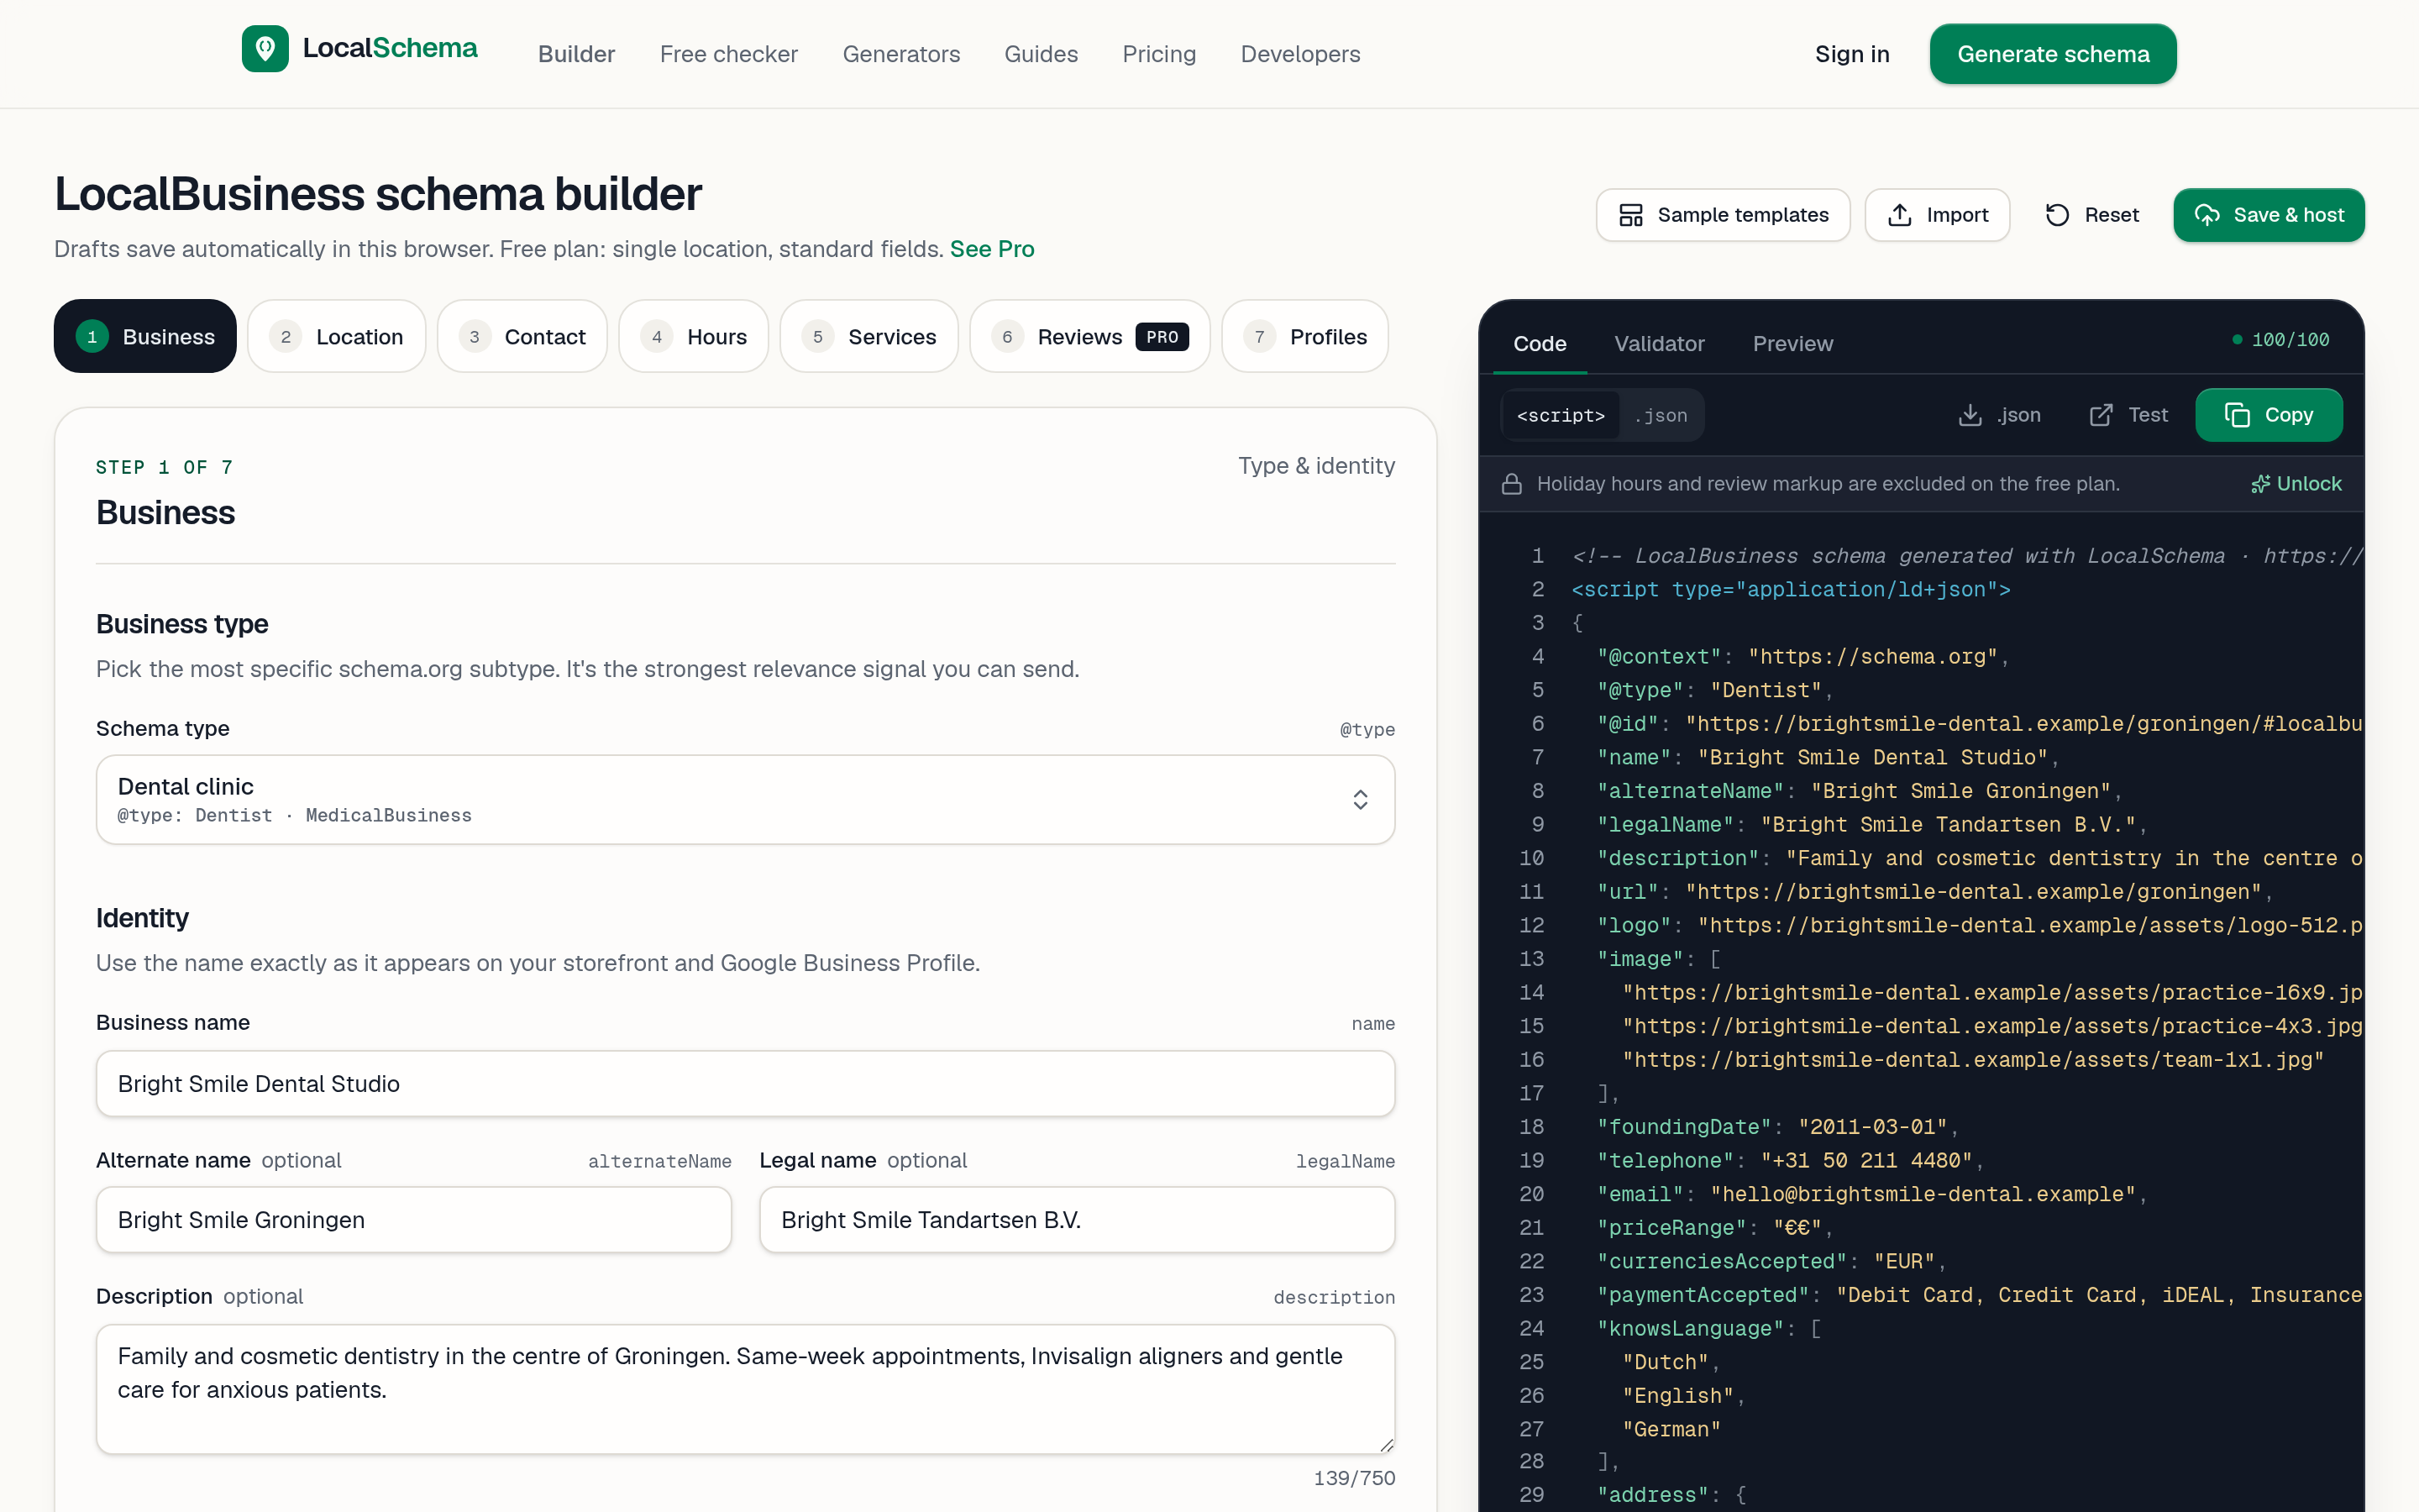Click the Reset circular arrow icon
Screen dimensions: 2419x1512
click(x=2057, y=215)
